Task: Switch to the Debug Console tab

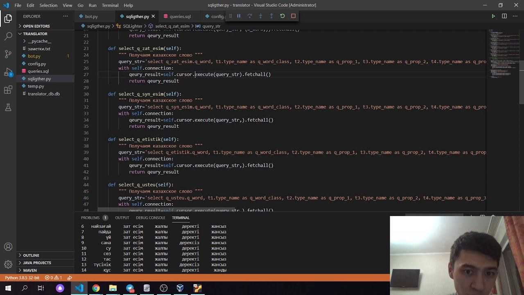Action: [x=151, y=218]
